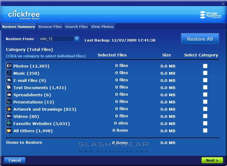Image resolution: width=227 pixels, height=166 pixels.
Task: Click the Videos camcorder icon
Action: pyautogui.click(x=9, y=116)
